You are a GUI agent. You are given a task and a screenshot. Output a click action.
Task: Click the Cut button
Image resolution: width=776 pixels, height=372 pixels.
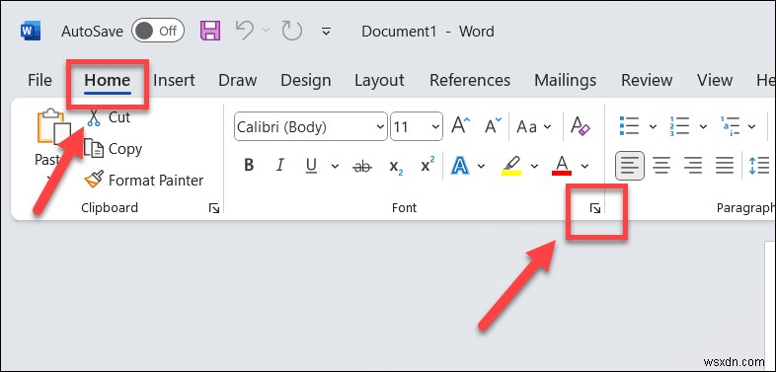coord(109,117)
